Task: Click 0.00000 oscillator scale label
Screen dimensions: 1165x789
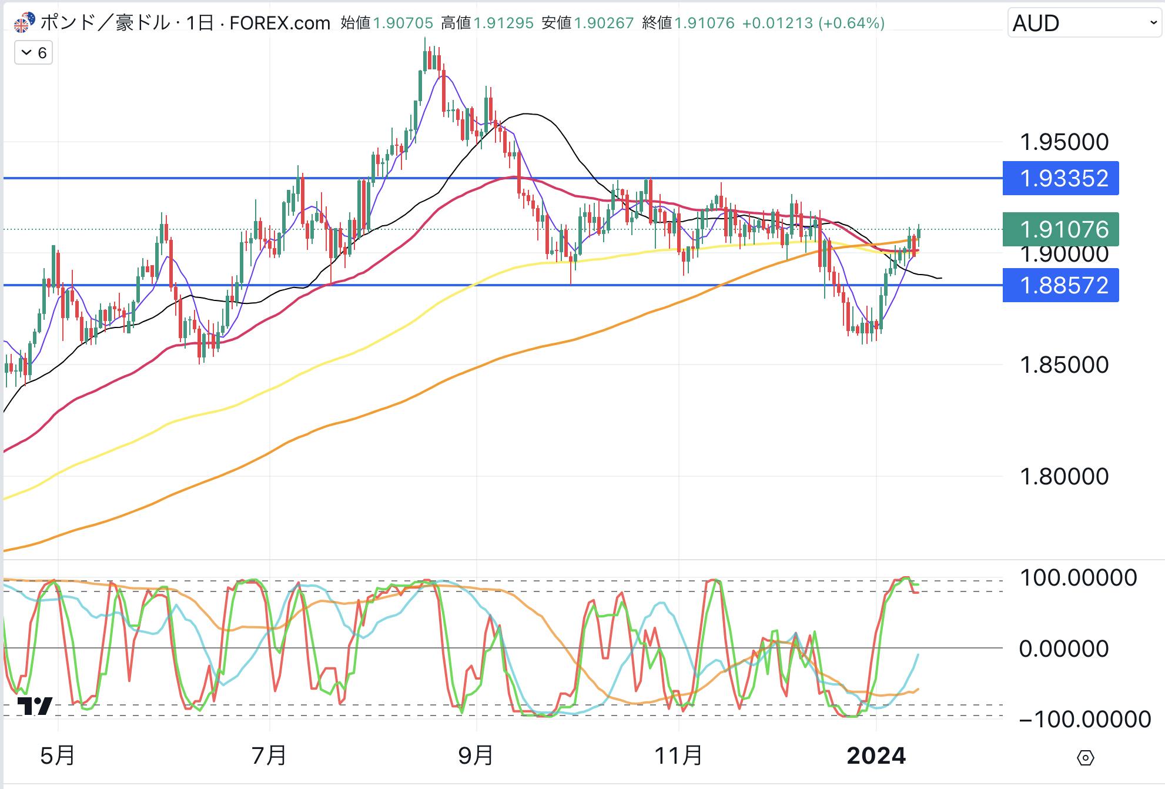Action: [x=1064, y=648]
